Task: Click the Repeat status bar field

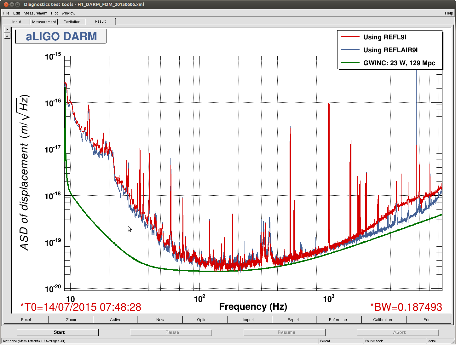Action: [x=341, y=341]
